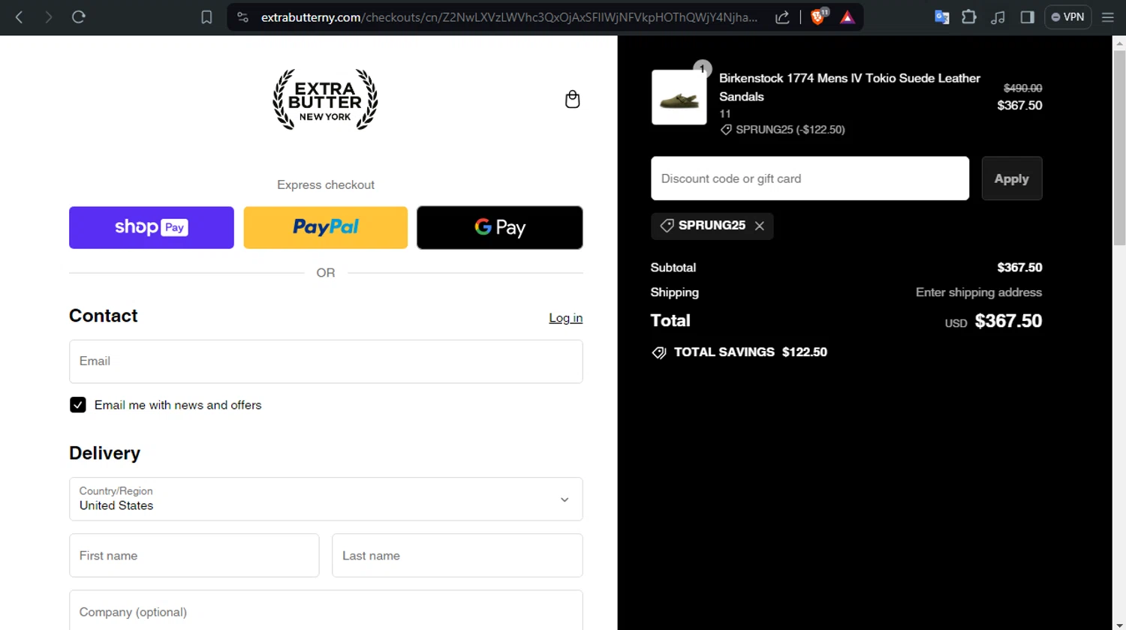Screen dimensions: 1126x630
Task: View site information icon in address bar
Action: tap(242, 17)
